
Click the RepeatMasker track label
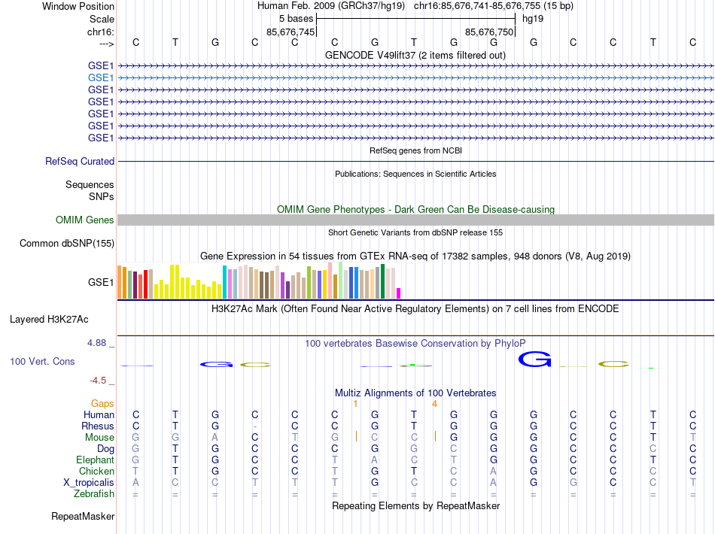pos(83,516)
